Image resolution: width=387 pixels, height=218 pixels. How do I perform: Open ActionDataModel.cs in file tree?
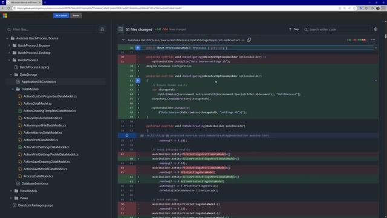coord(37,104)
